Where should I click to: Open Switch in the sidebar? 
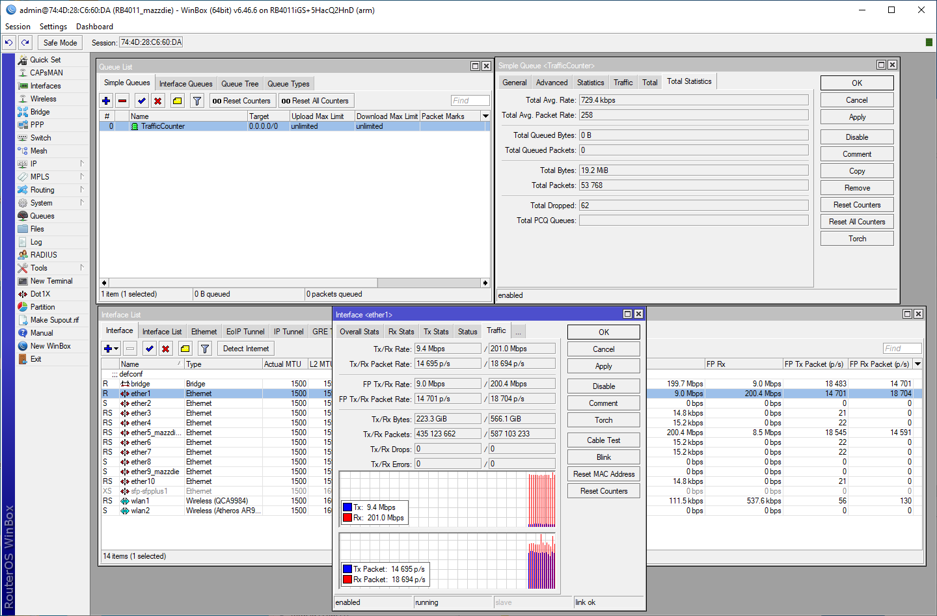(40, 138)
